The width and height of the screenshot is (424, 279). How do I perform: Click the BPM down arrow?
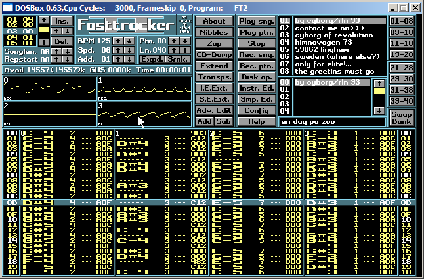click(129, 41)
